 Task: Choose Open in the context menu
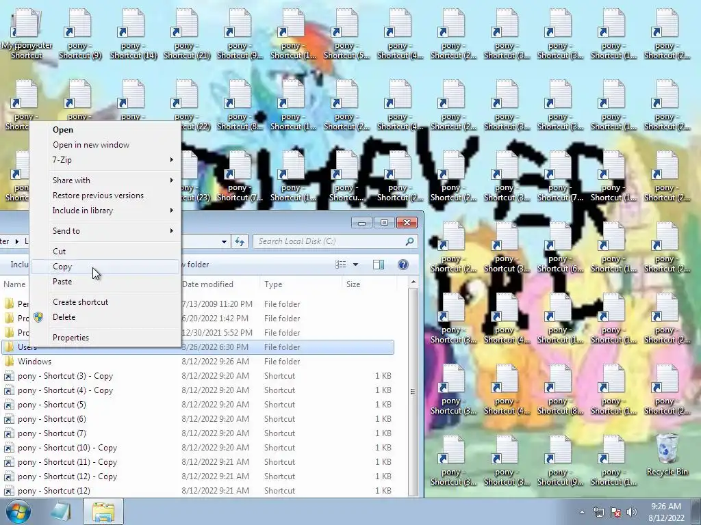tap(62, 129)
